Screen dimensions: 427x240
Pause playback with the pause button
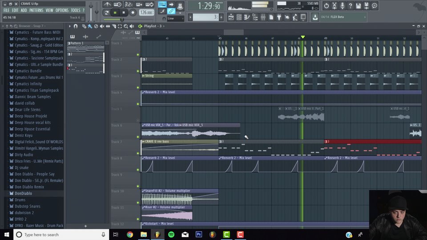(x=115, y=12)
